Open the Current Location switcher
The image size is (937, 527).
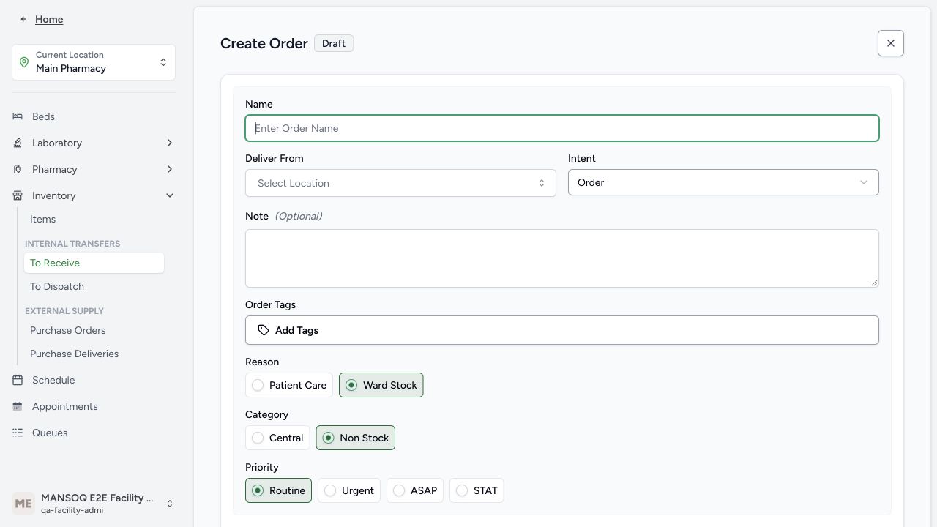(94, 62)
